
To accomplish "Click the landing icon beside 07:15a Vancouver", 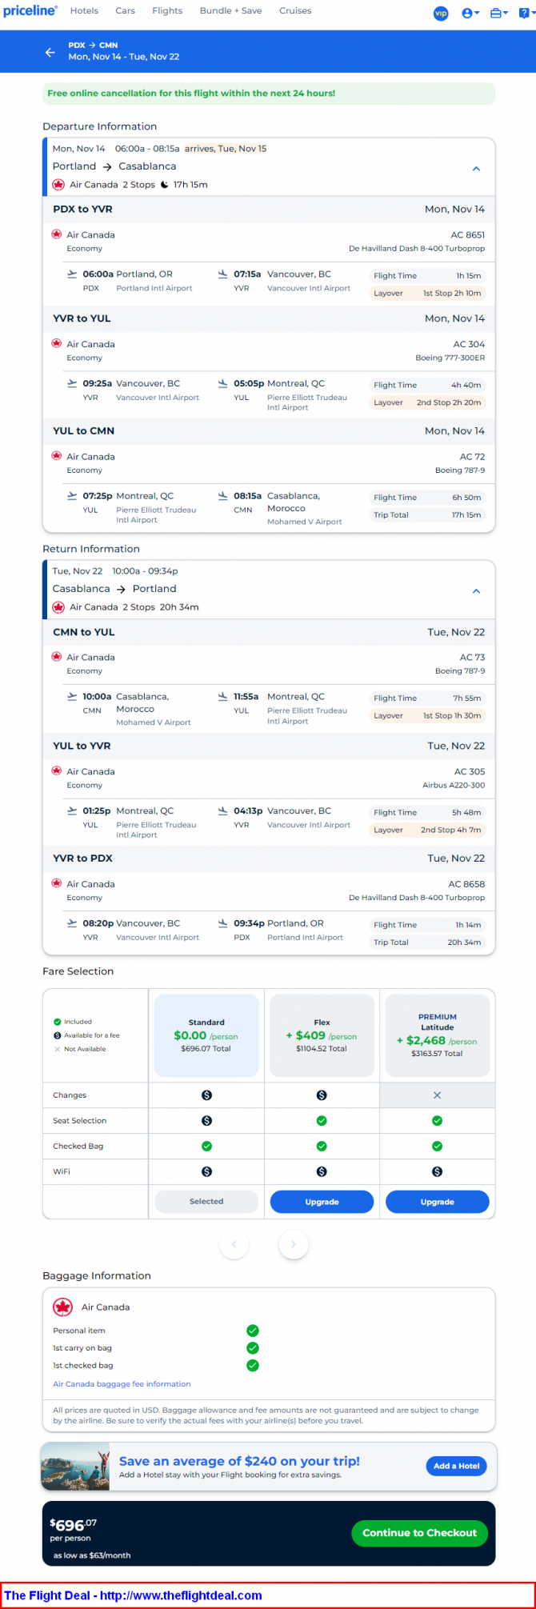I will click(223, 274).
